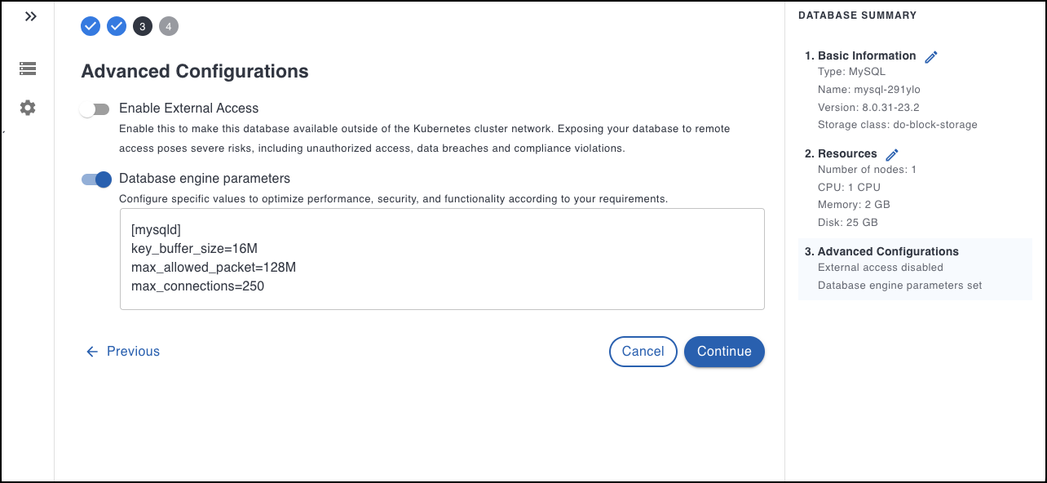Viewport: 1047px width, 483px height.
Task: Go back using the Previous link
Action: point(133,352)
